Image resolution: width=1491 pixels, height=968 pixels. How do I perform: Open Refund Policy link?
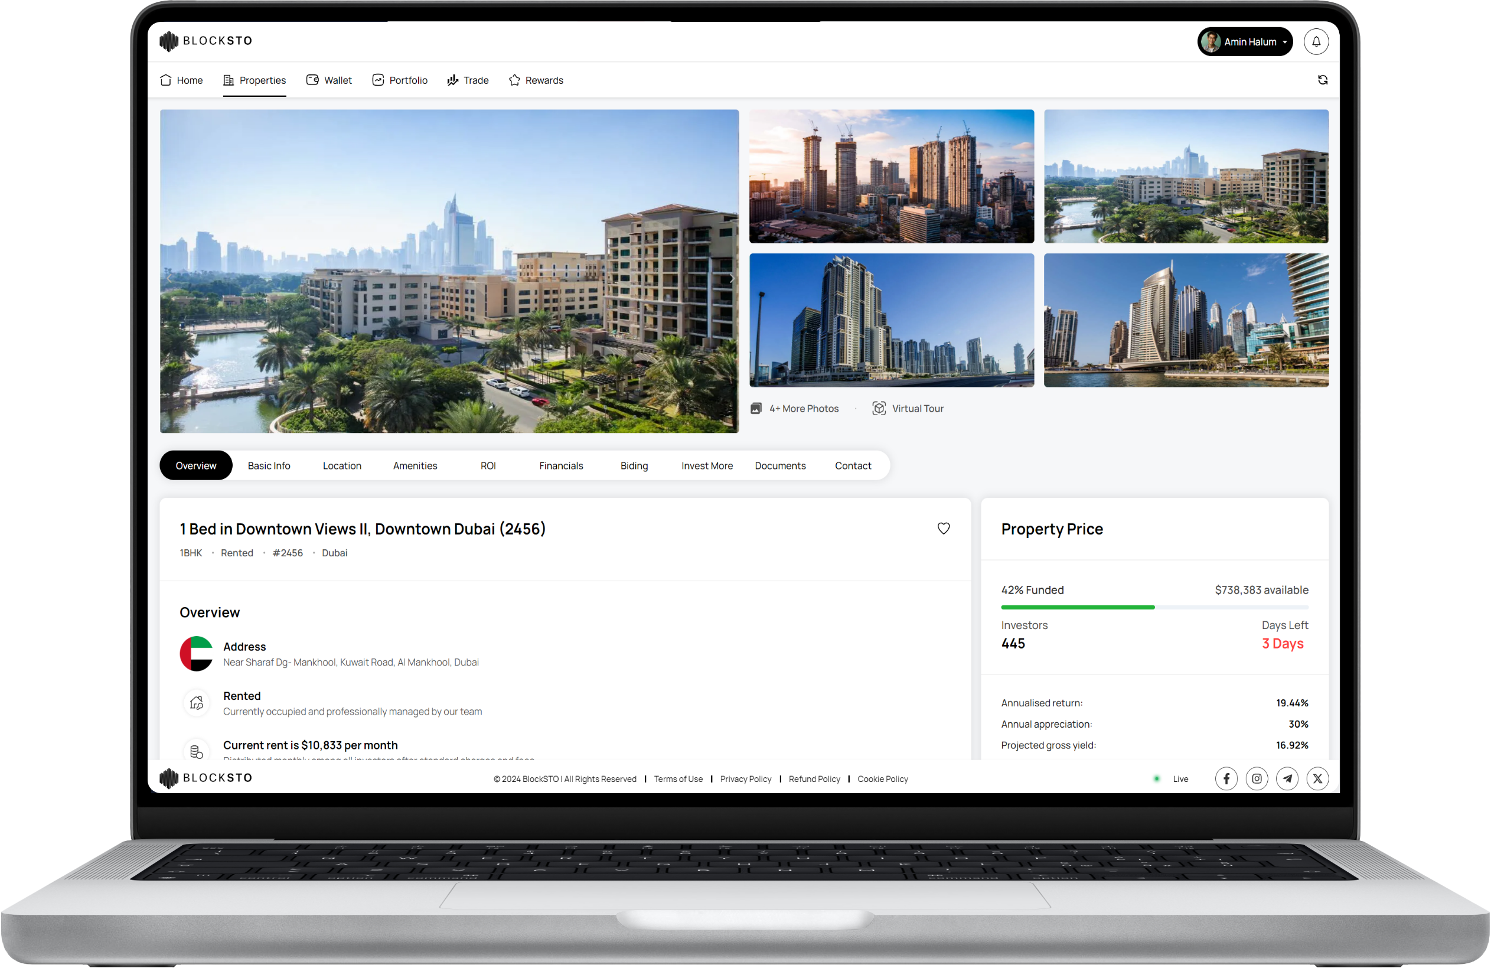point(814,779)
